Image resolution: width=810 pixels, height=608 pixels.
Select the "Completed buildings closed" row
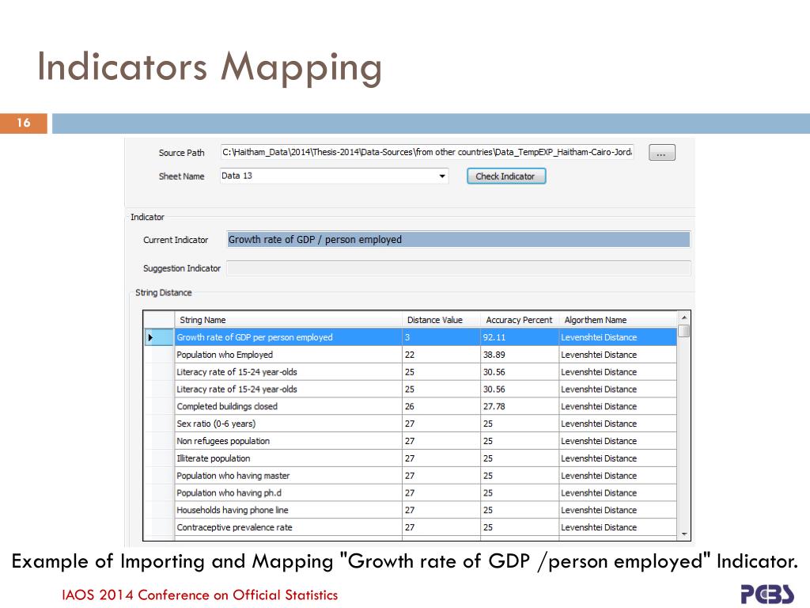410,406
